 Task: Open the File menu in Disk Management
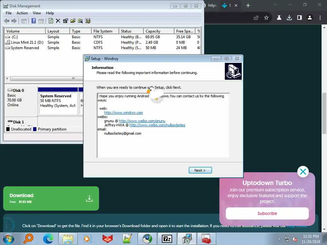[9, 13]
